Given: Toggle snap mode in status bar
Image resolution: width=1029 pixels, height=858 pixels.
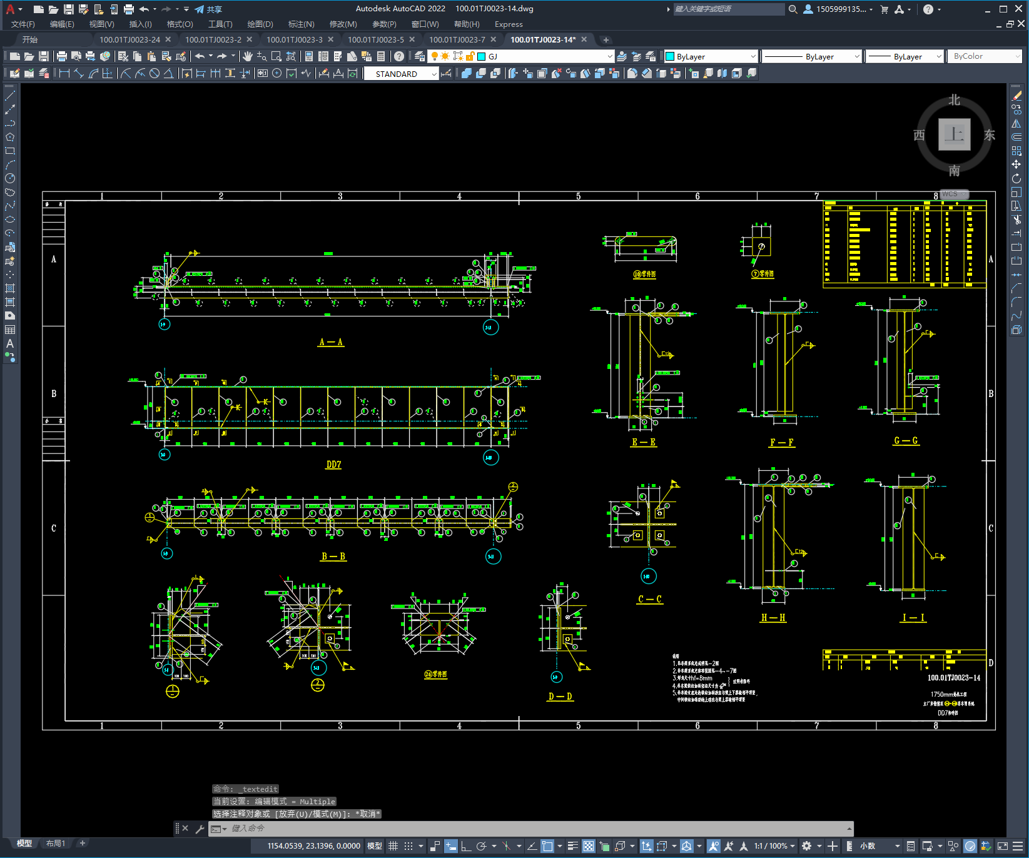Looking at the screenshot, I should (x=408, y=846).
